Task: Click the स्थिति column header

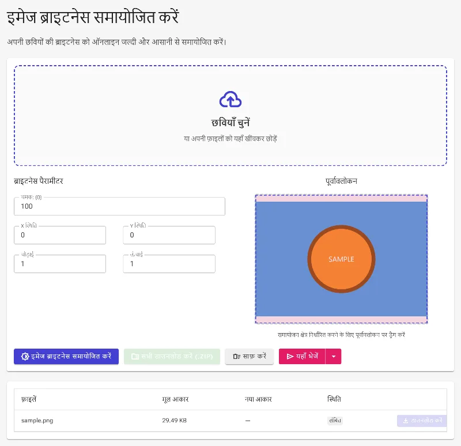Action: pyautogui.click(x=334, y=399)
